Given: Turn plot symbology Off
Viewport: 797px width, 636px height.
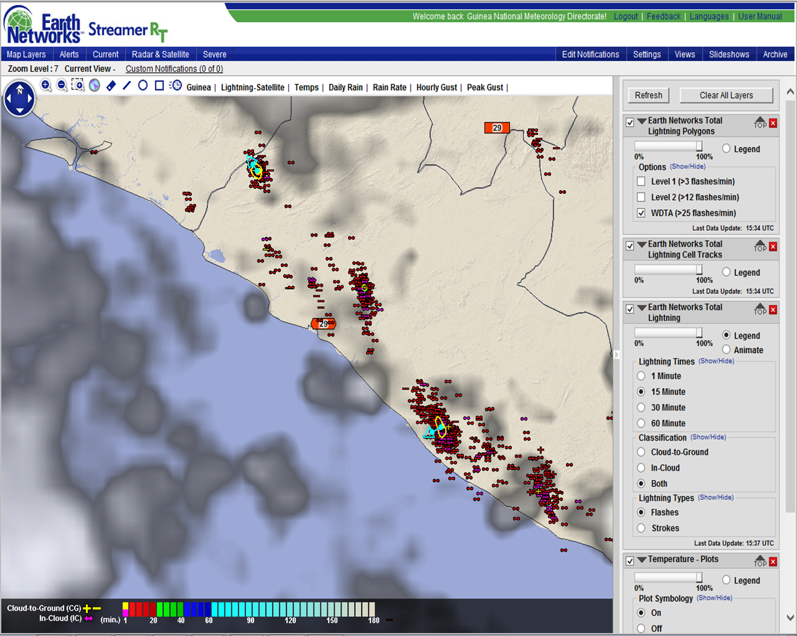Looking at the screenshot, I should (641, 628).
